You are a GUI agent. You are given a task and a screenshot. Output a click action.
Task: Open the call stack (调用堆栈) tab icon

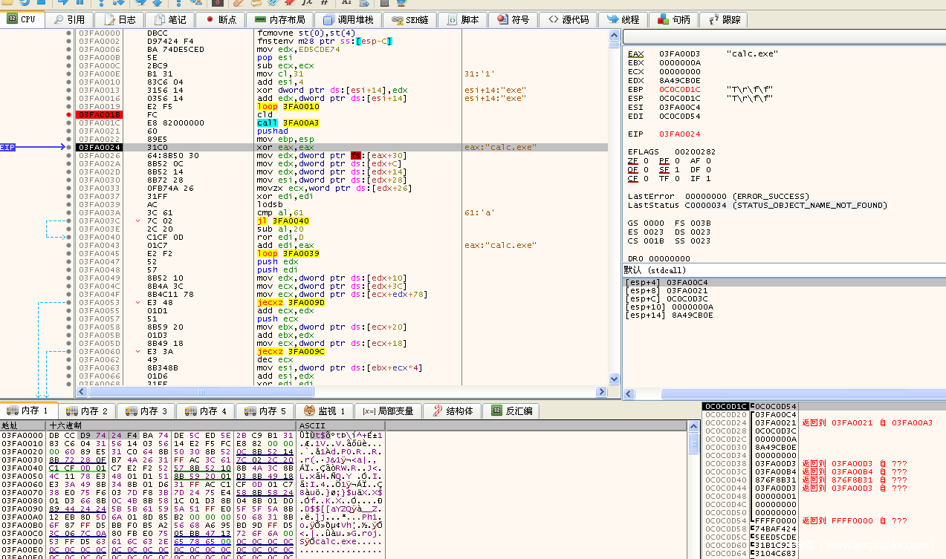tap(328, 19)
